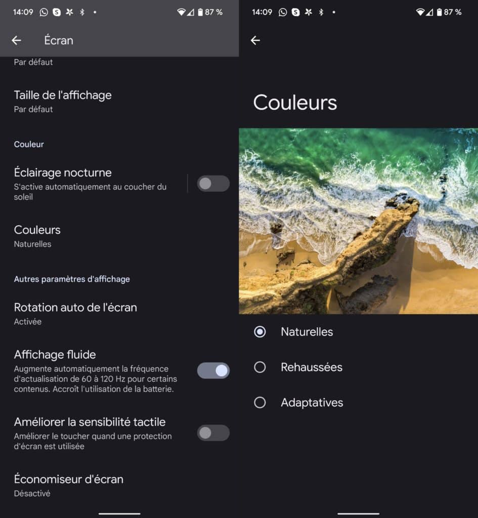Go back from the Couleurs screen
Screen dimensions: 478x518
coord(255,40)
